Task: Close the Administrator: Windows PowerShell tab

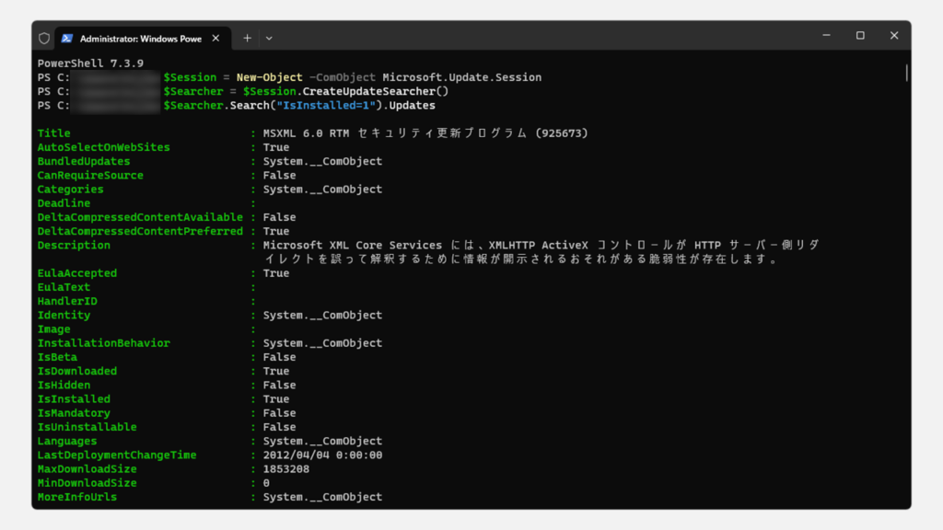Action: [215, 38]
